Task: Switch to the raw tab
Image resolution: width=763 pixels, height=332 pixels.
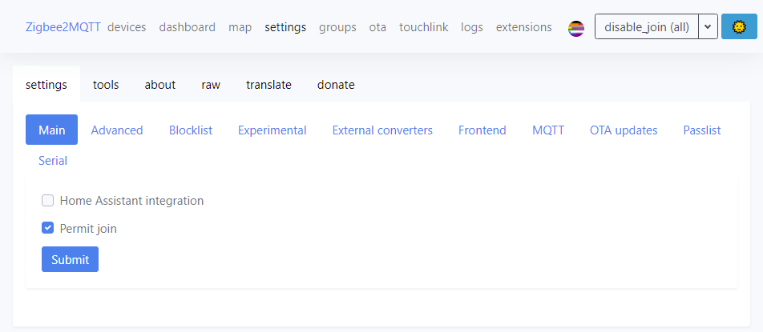Action: click(211, 85)
